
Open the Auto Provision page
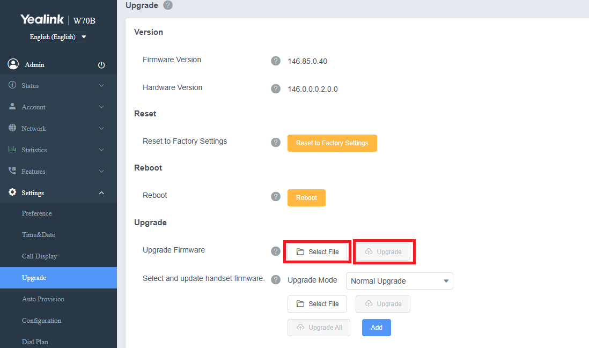click(43, 299)
